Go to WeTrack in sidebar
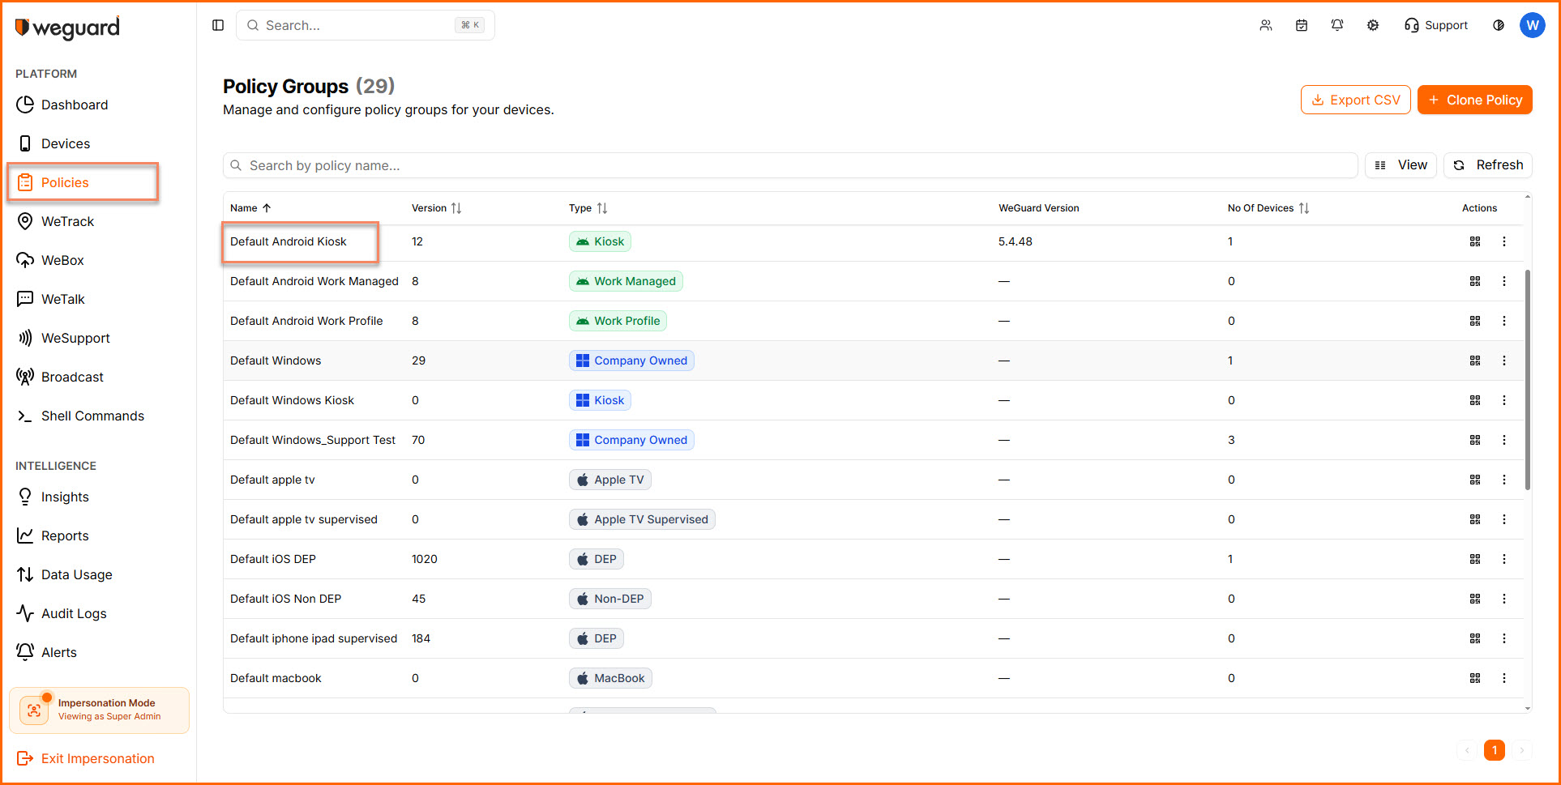Viewport: 1561px width, 785px height. (x=67, y=221)
